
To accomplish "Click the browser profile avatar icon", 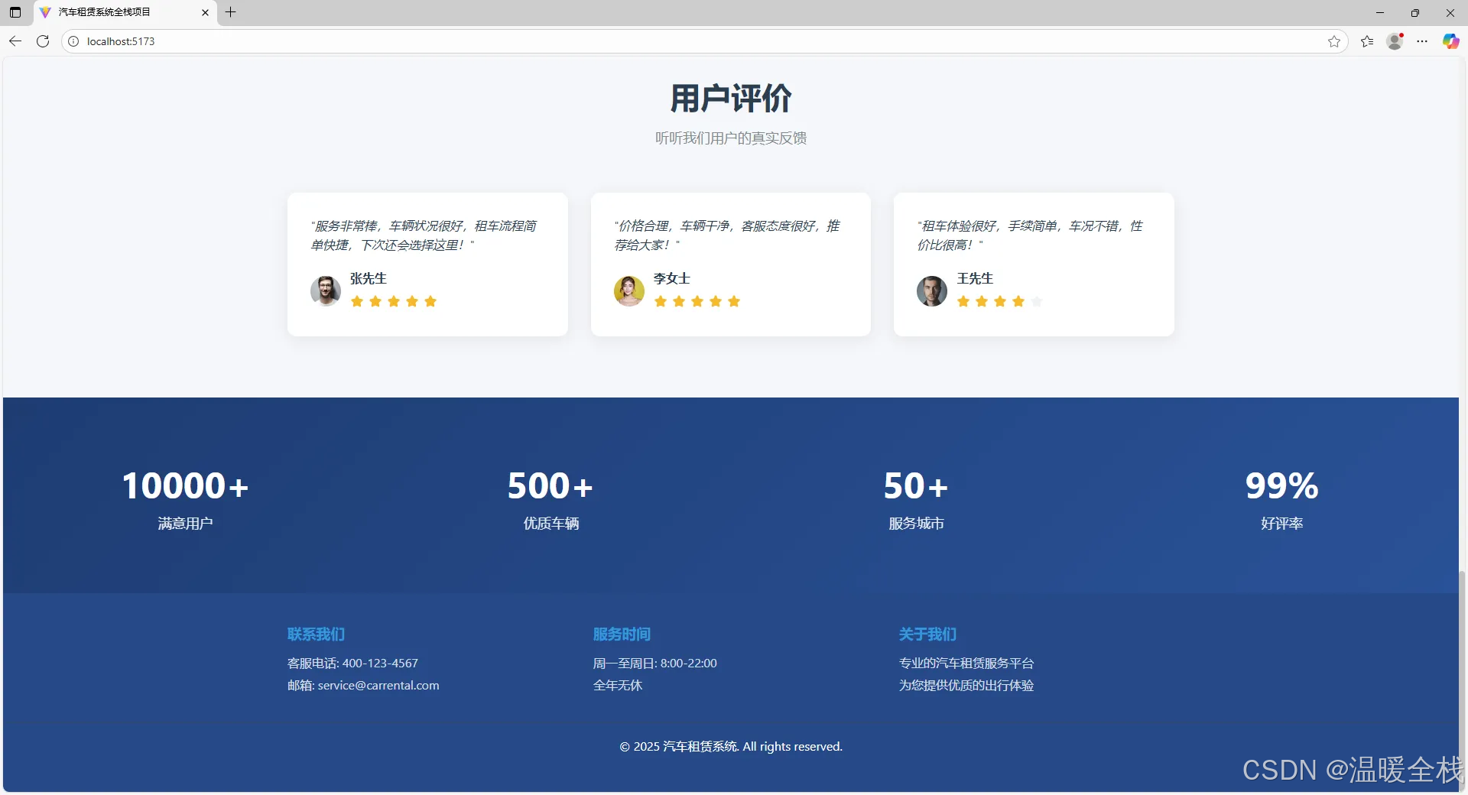I will [x=1395, y=41].
